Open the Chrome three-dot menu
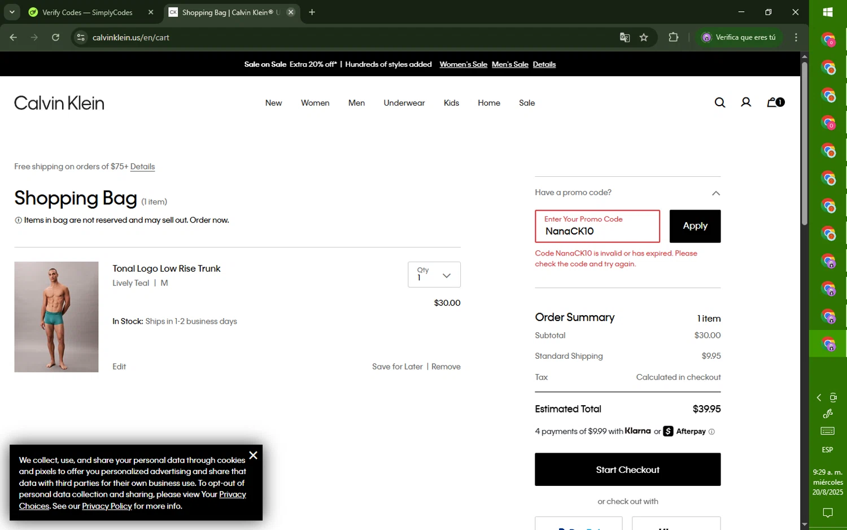Viewport: 847px width, 530px height. [796, 37]
